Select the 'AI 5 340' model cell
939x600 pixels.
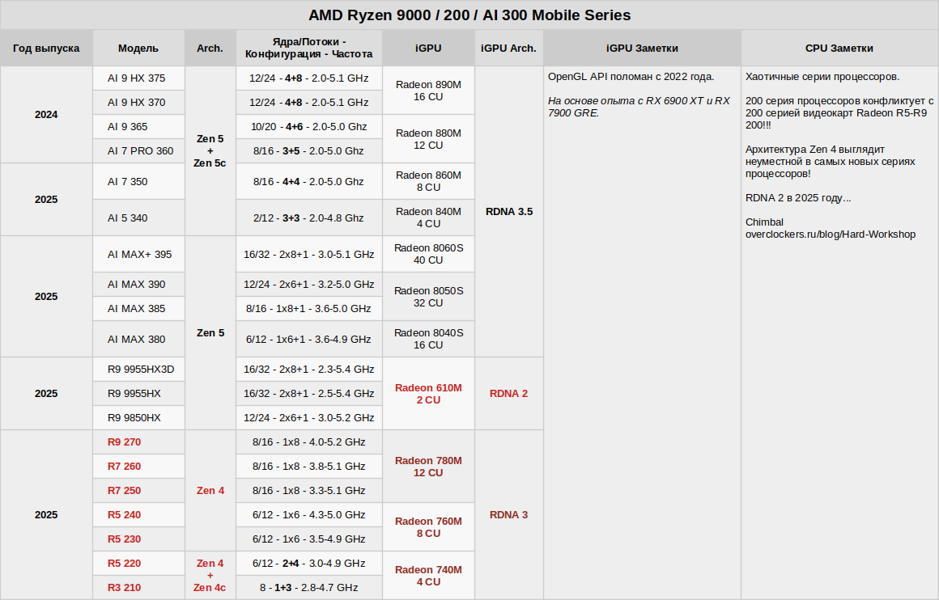tap(138, 218)
